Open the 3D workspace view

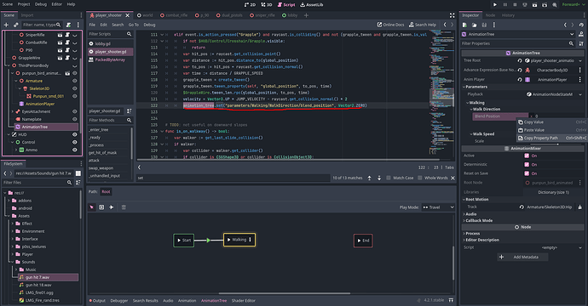coord(266,4)
